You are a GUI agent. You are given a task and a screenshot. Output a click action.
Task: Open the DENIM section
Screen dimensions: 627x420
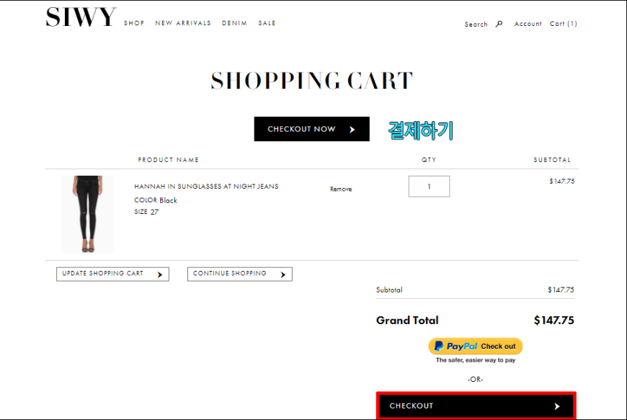pos(235,23)
